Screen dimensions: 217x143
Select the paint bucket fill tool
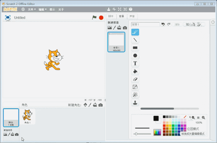(135, 71)
